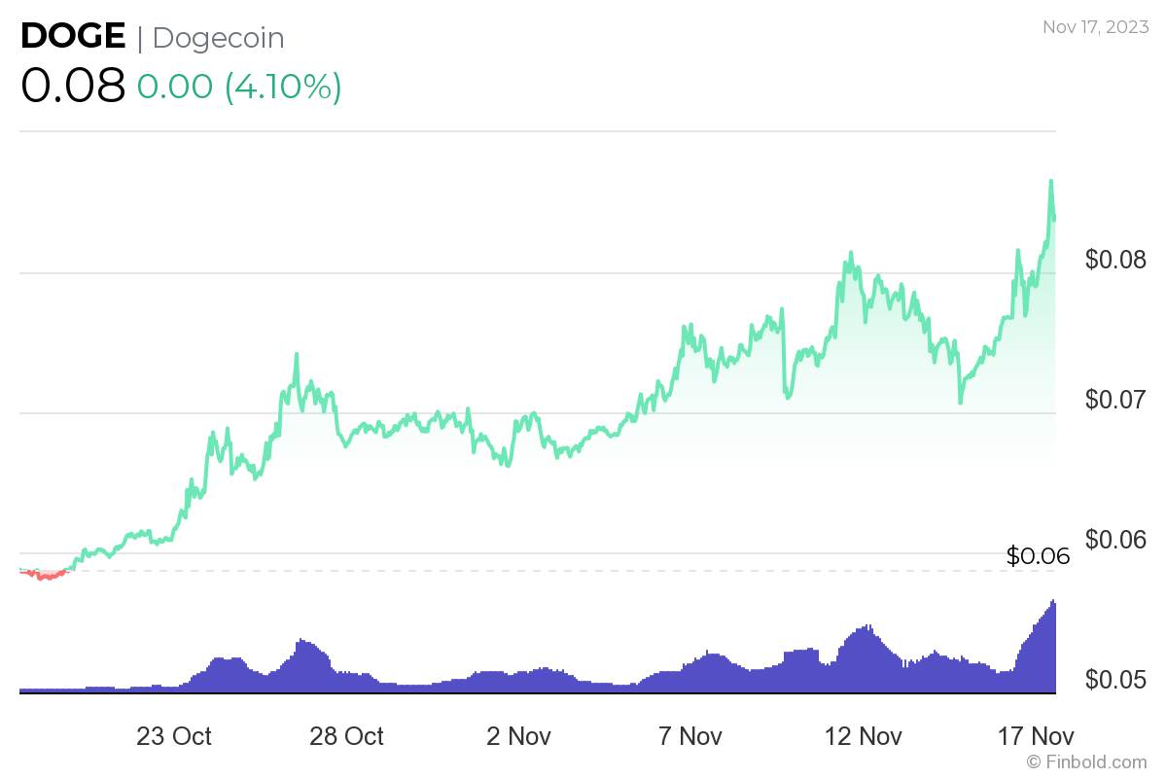
Task: Click the $0.07 y-axis label
Action: (x=1116, y=399)
